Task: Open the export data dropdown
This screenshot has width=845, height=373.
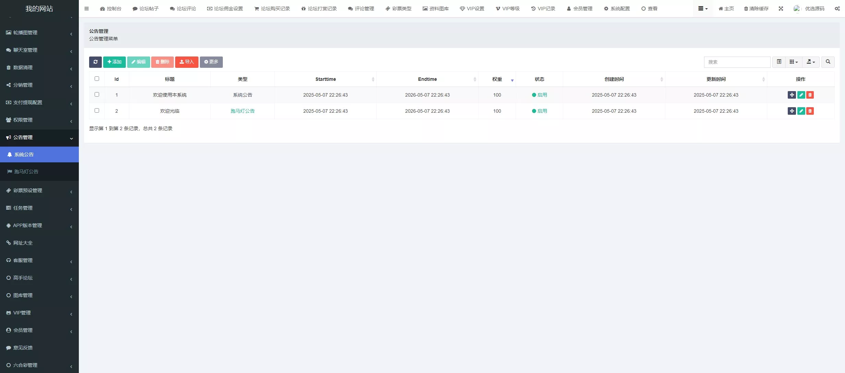Action: pyautogui.click(x=811, y=62)
